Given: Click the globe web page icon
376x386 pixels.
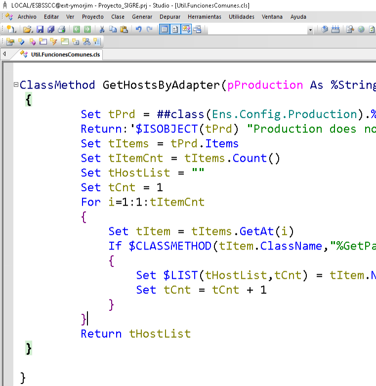Looking at the screenshot, I should [361, 30].
